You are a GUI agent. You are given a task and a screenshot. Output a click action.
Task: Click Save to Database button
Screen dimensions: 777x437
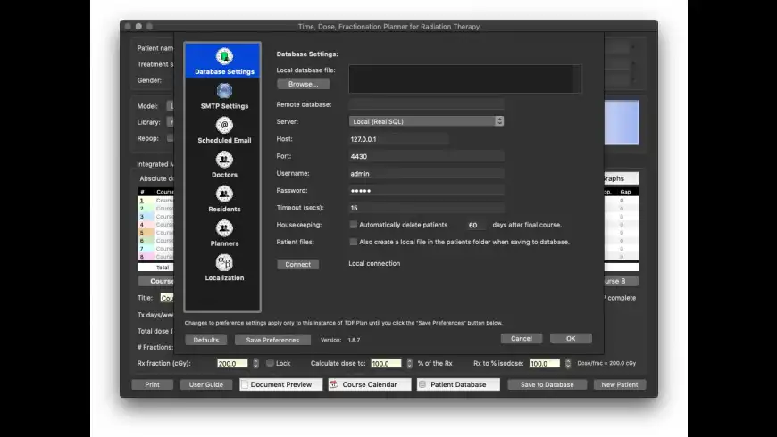[x=547, y=384]
